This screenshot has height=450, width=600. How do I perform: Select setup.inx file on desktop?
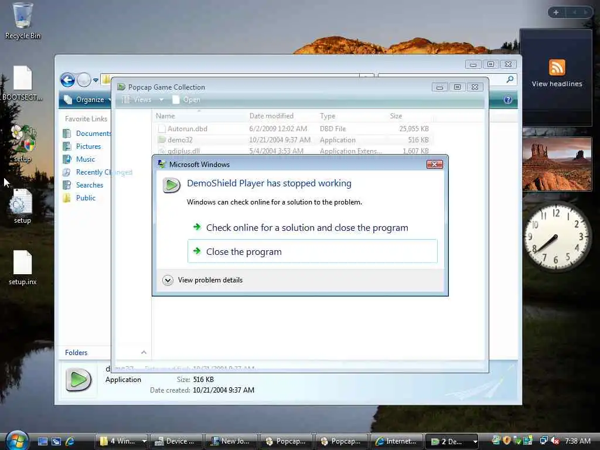tap(23, 267)
